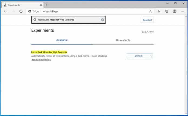188x116 pixels.
Task: Click in the search flags input field
Action: coord(68,20)
